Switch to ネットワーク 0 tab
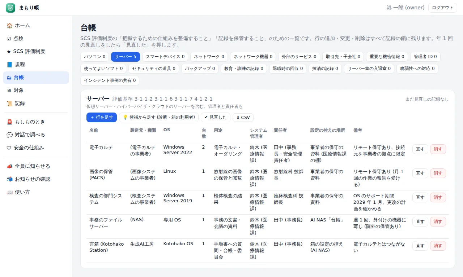 [209, 57]
